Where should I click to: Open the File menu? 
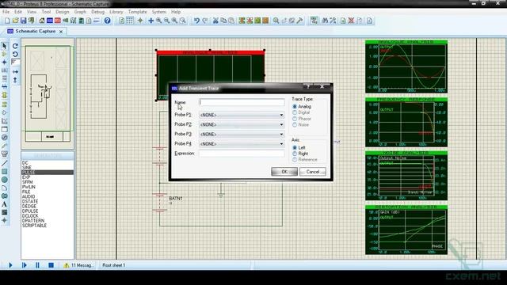[x=6, y=12]
